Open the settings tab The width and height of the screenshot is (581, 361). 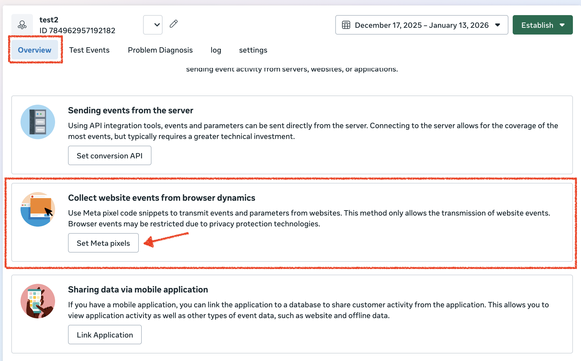[253, 50]
